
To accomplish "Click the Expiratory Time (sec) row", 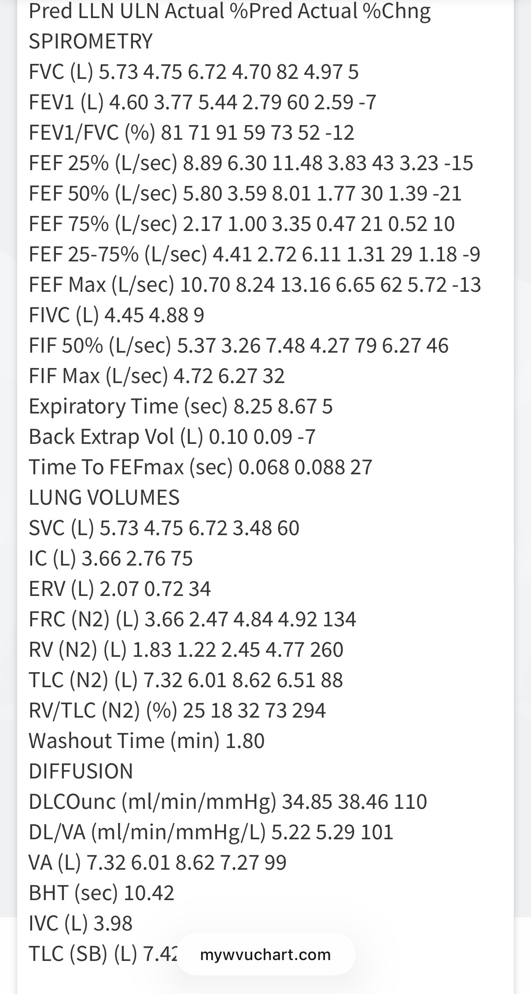I will tap(181, 406).
